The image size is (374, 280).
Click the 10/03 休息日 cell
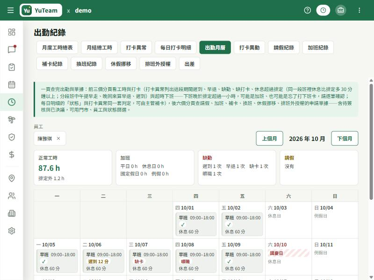pyautogui.click(x=288, y=220)
